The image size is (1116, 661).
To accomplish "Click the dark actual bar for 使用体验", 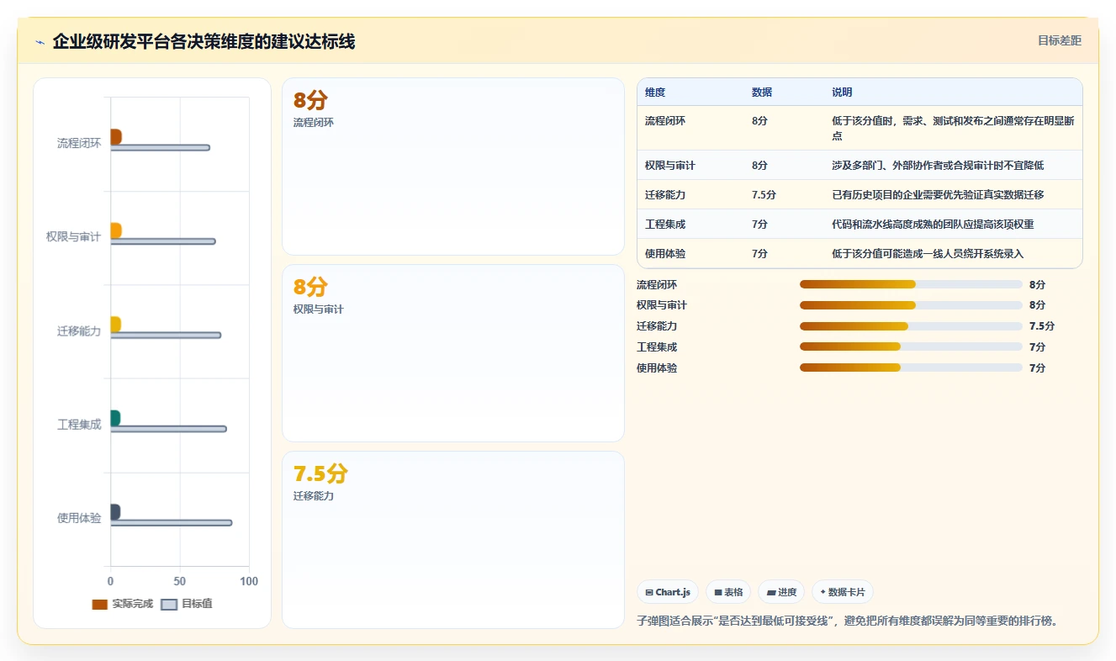I will pyautogui.click(x=115, y=512).
